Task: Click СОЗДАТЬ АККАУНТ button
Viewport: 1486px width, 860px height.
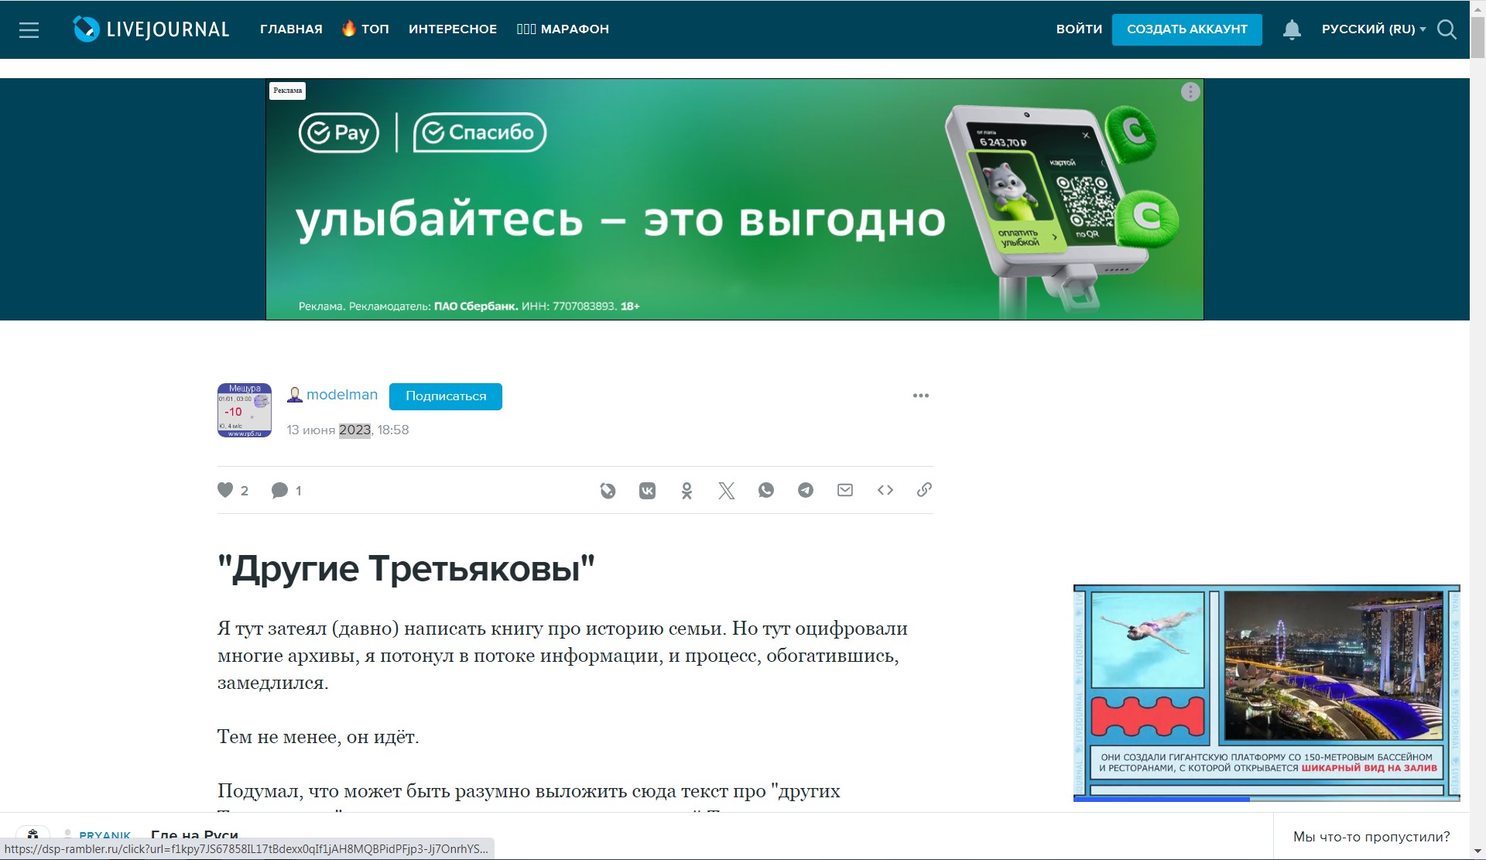Action: click(1187, 29)
